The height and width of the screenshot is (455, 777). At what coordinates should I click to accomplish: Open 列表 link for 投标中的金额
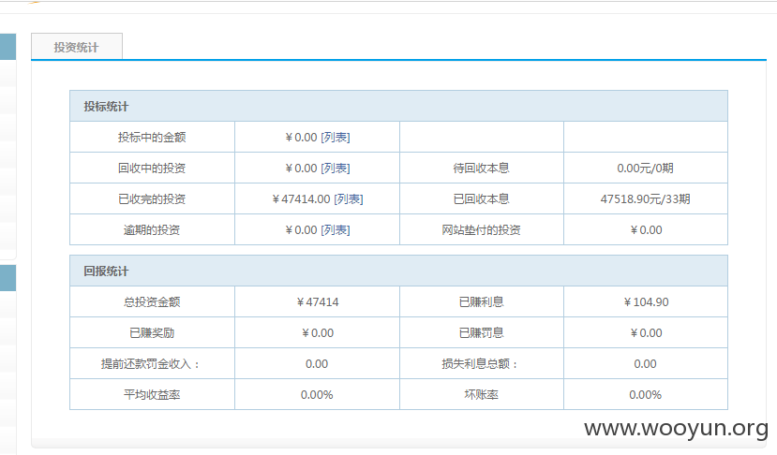(336, 137)
